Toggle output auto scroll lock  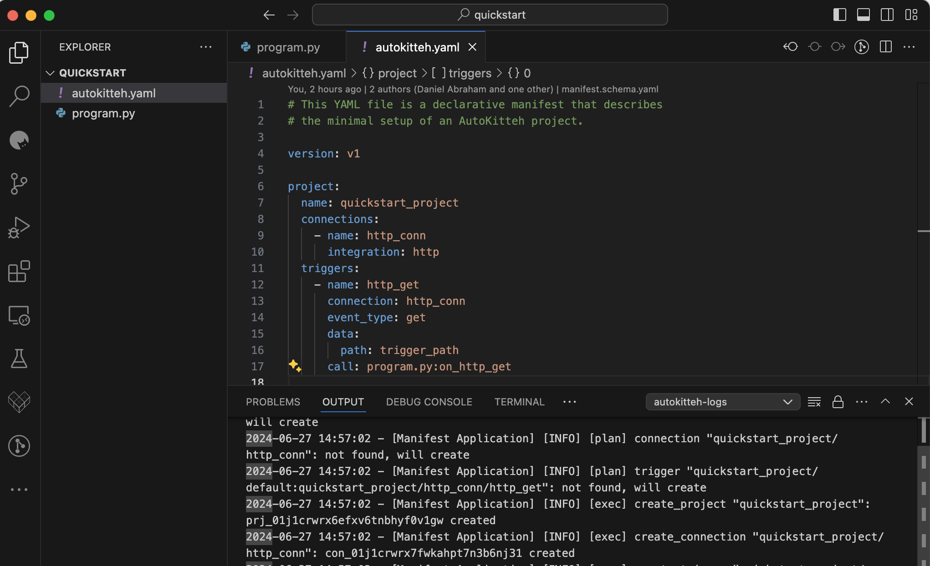tap(838, 402)
